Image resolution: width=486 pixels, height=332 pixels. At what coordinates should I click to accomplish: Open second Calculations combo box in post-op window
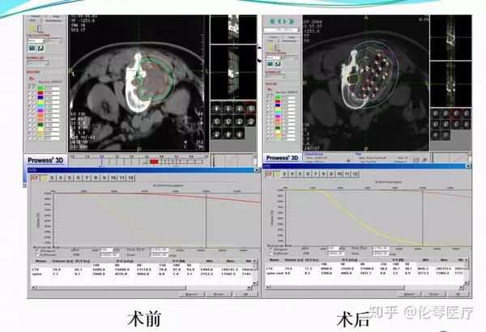click(291, 57)
